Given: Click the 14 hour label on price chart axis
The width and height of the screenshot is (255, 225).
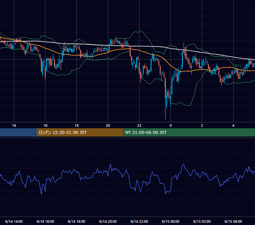Looking at the screenshot, I should (14, 126).
